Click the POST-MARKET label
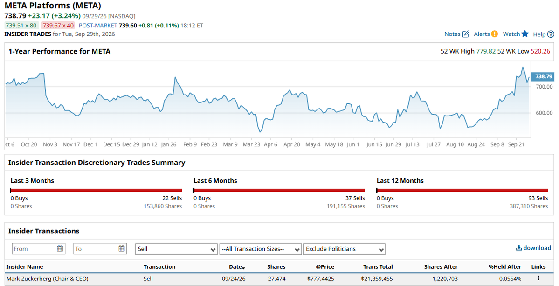 pos(98,25)
